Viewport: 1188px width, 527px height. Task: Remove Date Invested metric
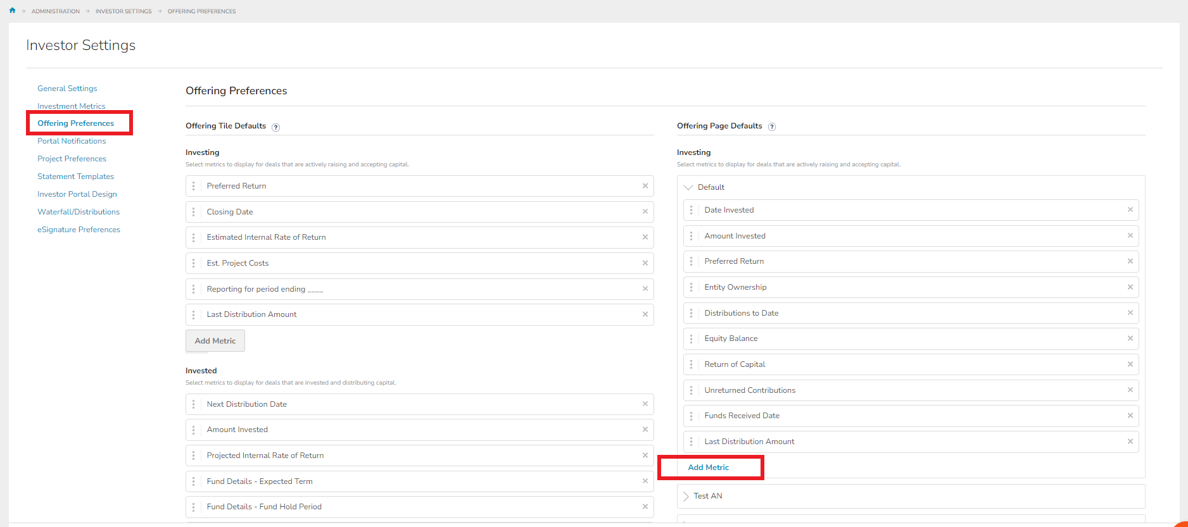pos(1130,210)
